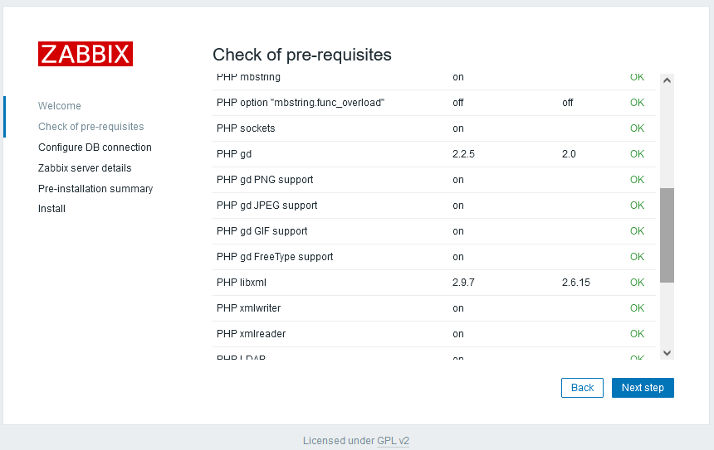Click the Check of pre-requisites heading
The height and width of the screenshot is (450, 714).
(x=302, y=55)
